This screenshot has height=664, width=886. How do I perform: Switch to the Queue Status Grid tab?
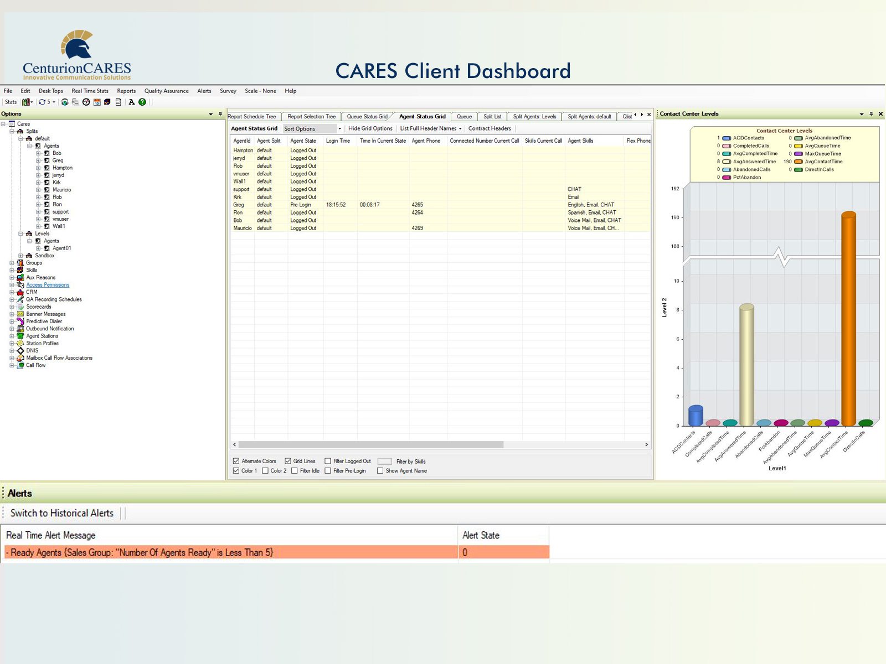click(x=367, y=117)
